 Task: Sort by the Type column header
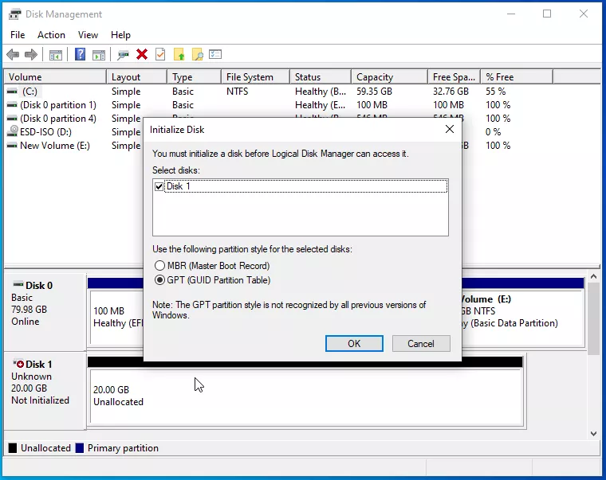point(195,77)
